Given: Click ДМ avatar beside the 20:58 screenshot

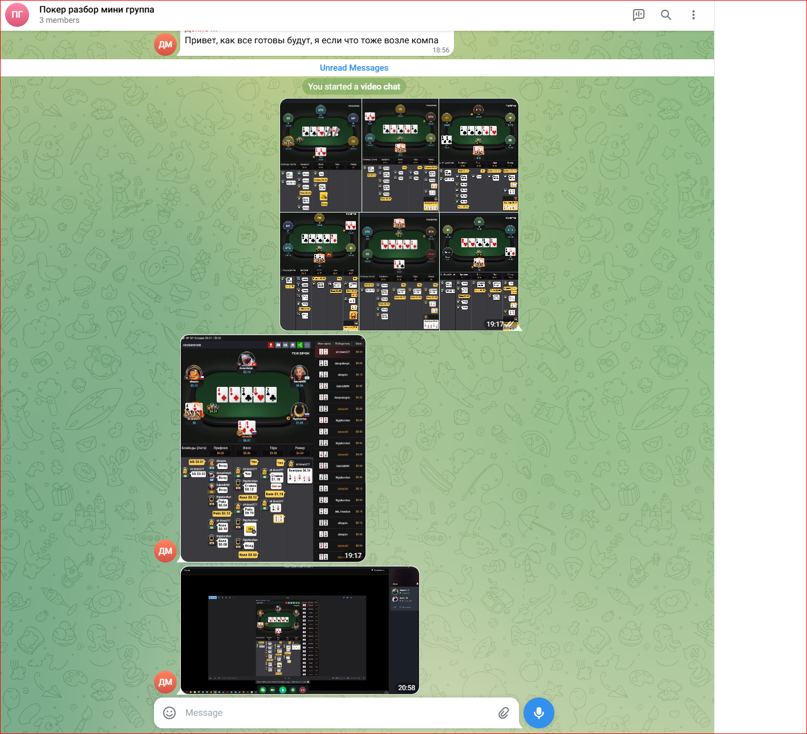Looking at the screenshot, I should [x=165, y=682].
